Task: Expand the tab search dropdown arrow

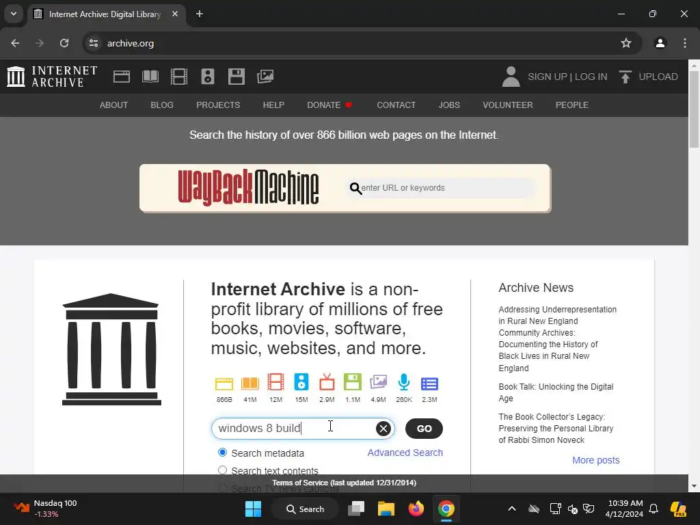Action: click(x=14, y=14)
